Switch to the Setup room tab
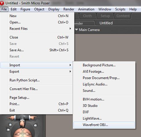Viewport: 141px width, 137px height. pyautogui.click(x=105, y=16)
